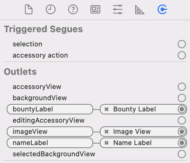The image size is (190, 163).
Task: Select the 'selection' segue row text
Action: tap(28, 44)
